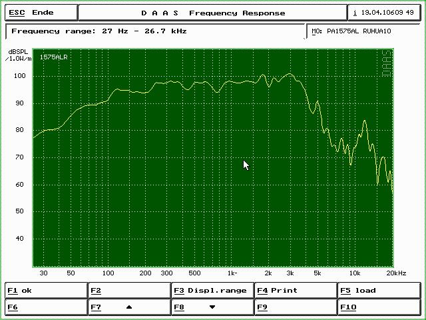This screenshot has width=426, height=320.
Task: Click the 20kHz label on frequency axis
Action: (x=395, y=273)
